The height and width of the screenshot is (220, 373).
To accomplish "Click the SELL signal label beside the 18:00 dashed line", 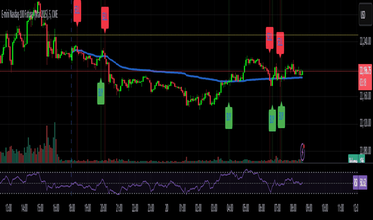I will click(x=77, y=12).
